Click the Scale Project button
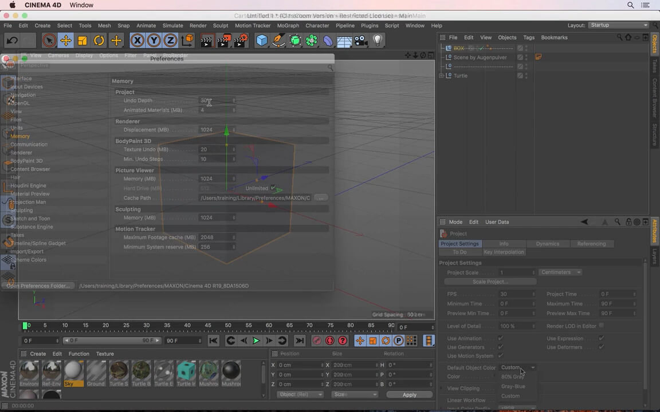 coord(490,282)
